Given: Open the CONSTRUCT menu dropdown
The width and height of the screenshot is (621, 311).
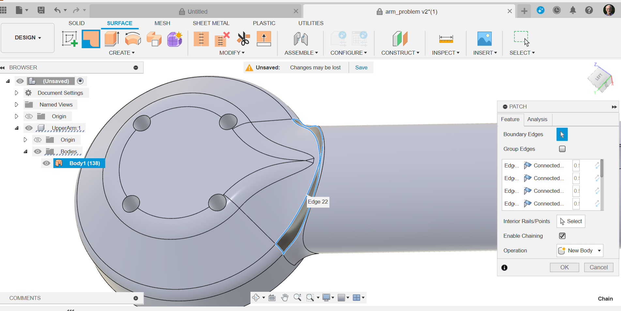Looking at the screenshot, I should pos(400,53).
